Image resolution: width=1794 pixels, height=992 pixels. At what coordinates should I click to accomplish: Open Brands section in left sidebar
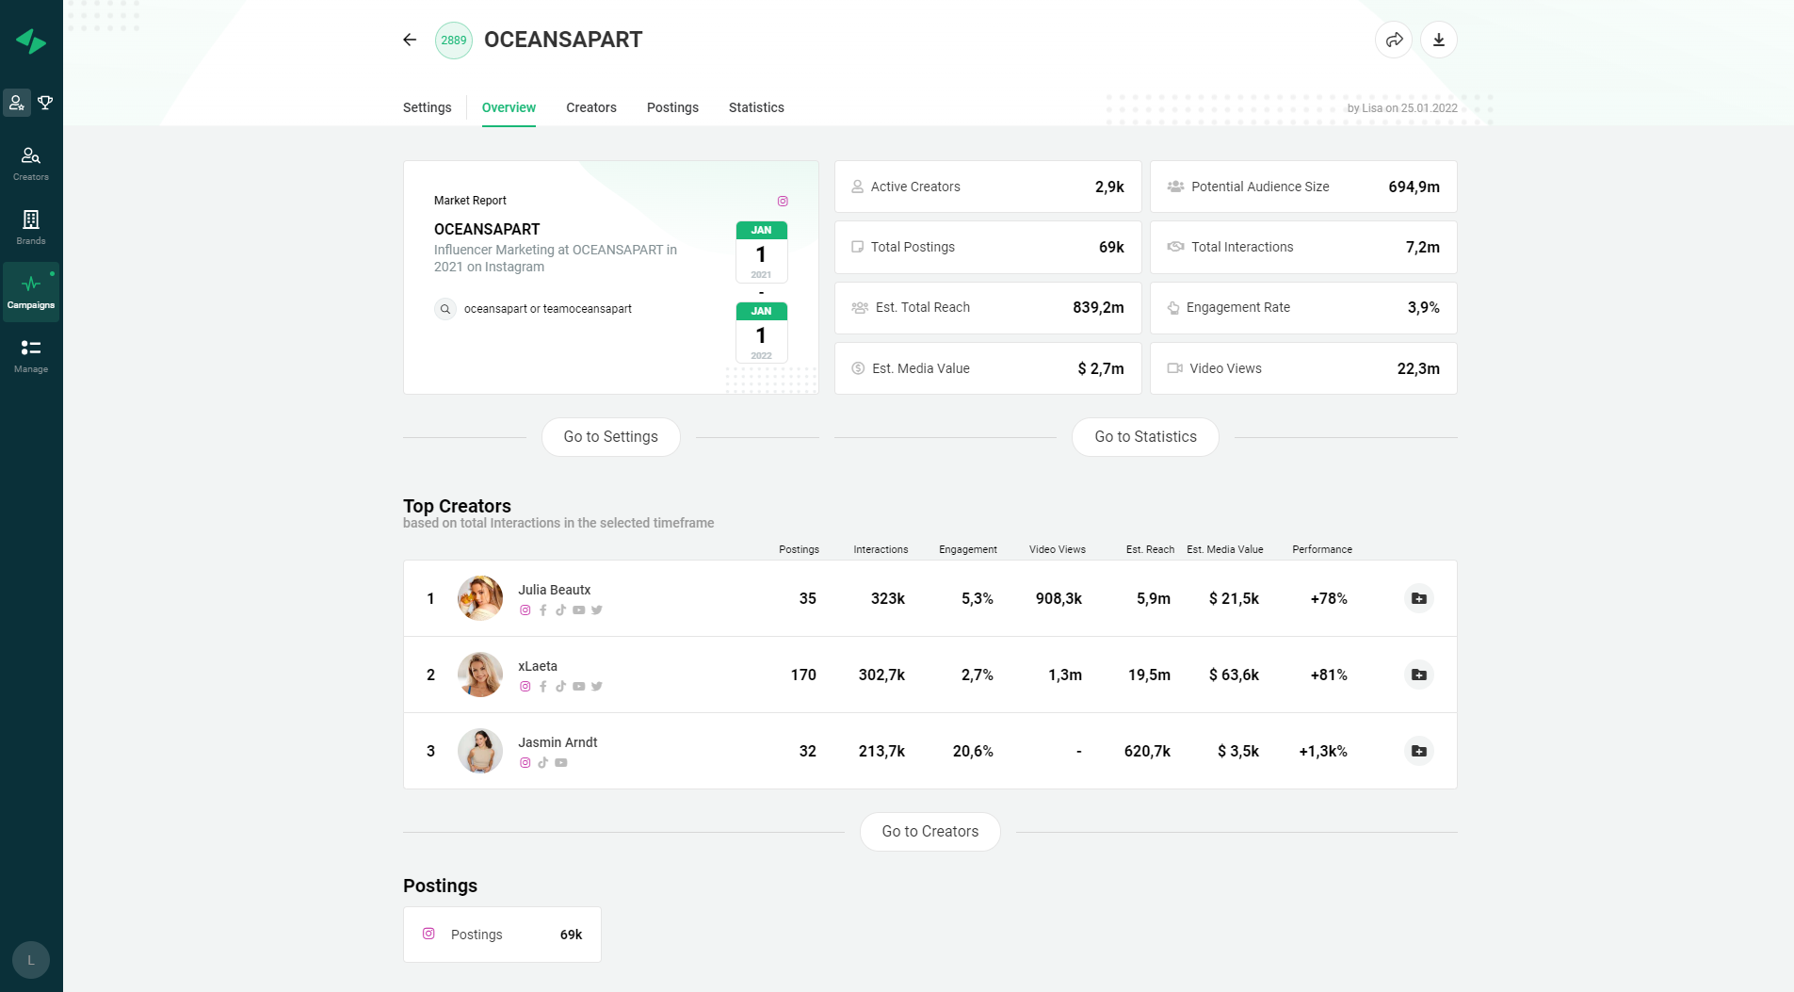[x=31, y=227]
